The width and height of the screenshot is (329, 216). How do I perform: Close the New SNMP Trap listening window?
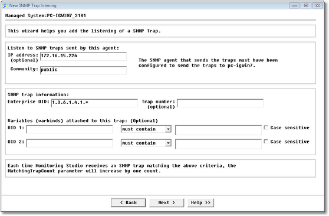(x=317, y=5)
